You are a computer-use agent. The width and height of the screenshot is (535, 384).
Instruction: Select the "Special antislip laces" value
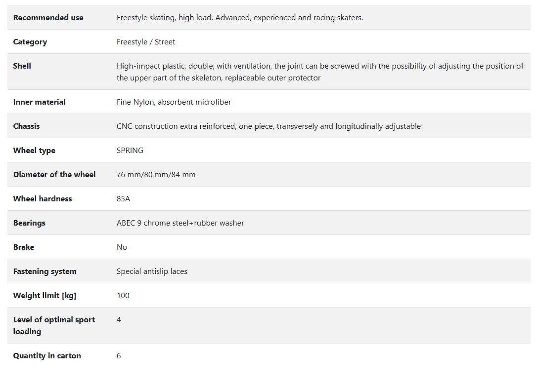[152, 271]
